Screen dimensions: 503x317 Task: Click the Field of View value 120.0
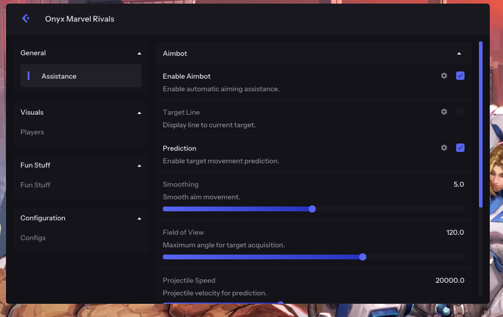click(x=455, y=232)
